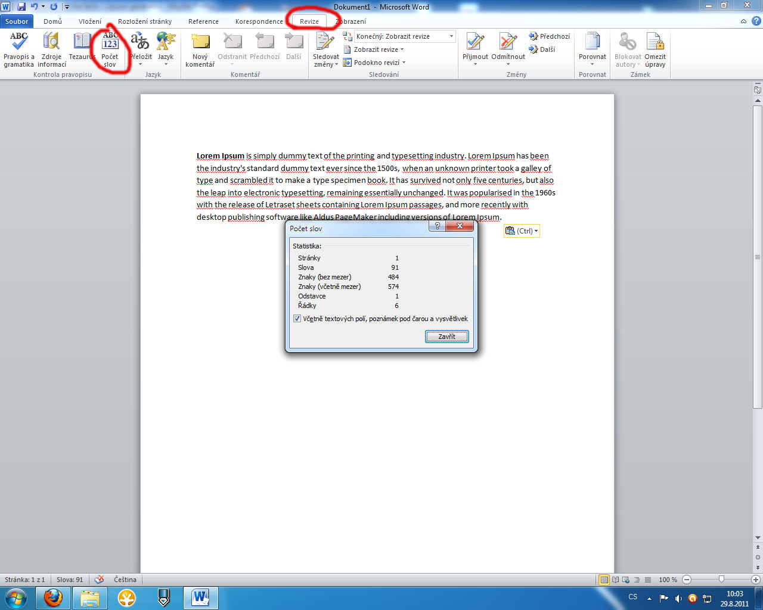
Task: Open Word Help question mark icon
Action: point(756,21)
